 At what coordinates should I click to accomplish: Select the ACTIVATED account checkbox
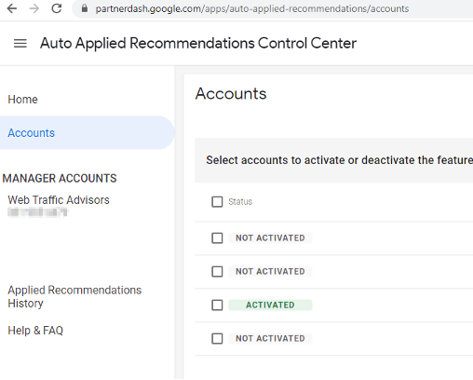[x=217, y=305]
